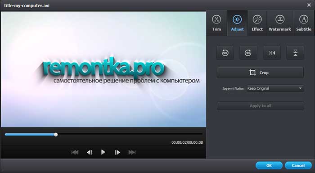Image resolution: width=315 pixels, height=173 pixels.
Task: Step forward one frame
Action: point(117,152)
